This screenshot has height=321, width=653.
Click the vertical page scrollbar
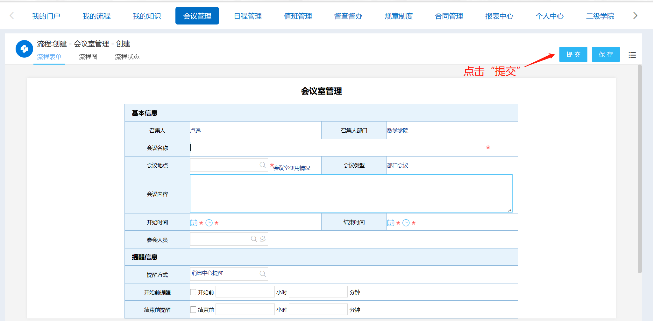click(x=640, y=169)
